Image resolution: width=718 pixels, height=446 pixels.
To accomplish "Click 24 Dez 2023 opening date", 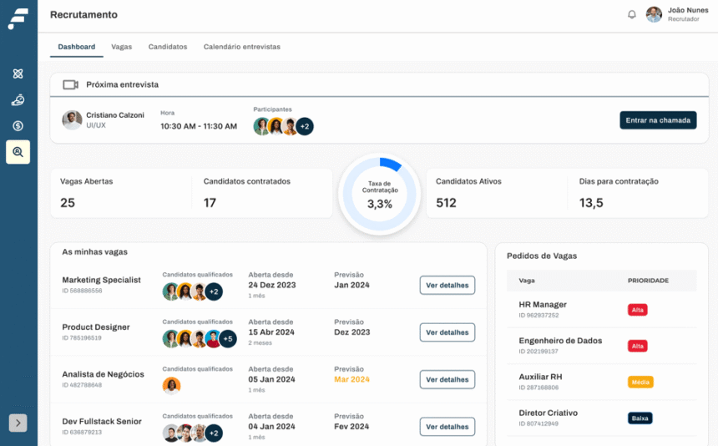I will pos(272,285).
